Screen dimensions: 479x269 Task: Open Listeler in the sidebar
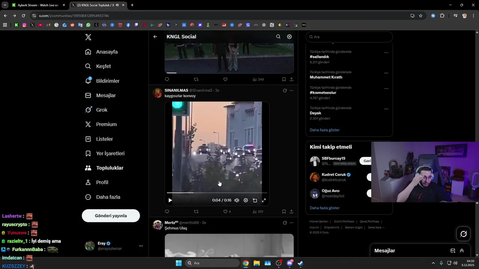click(99, 139)
